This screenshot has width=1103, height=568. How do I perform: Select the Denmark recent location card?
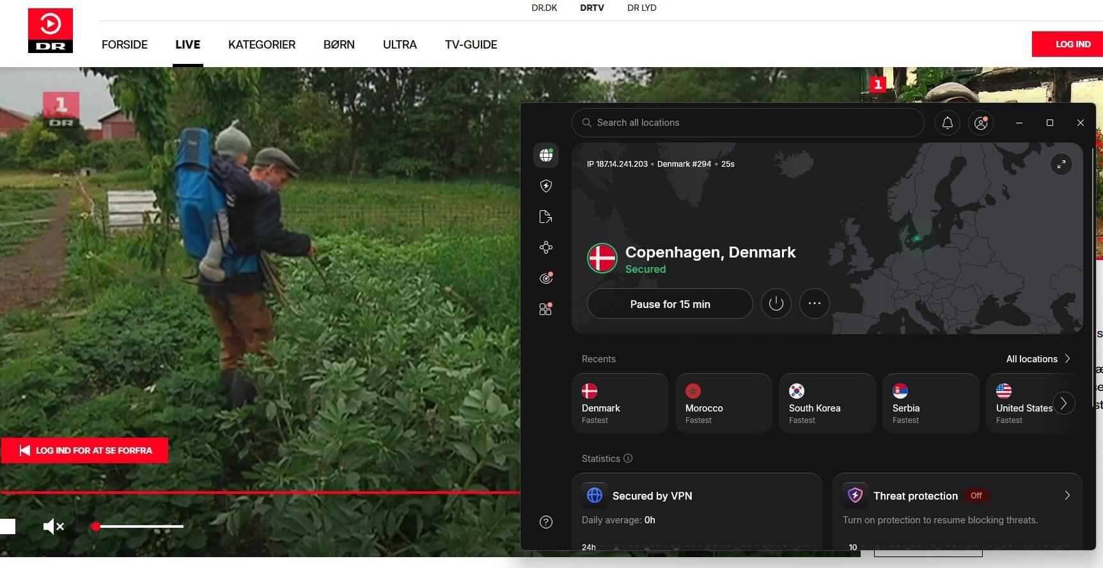pos(620,404)
